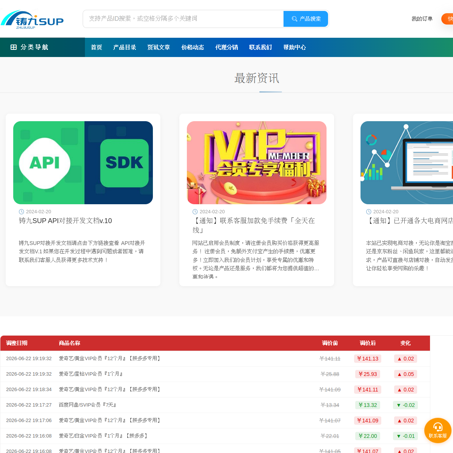Click 爱奇艺/白金VIP会员『1个月』【拼多多】 row name

point(104,436)
